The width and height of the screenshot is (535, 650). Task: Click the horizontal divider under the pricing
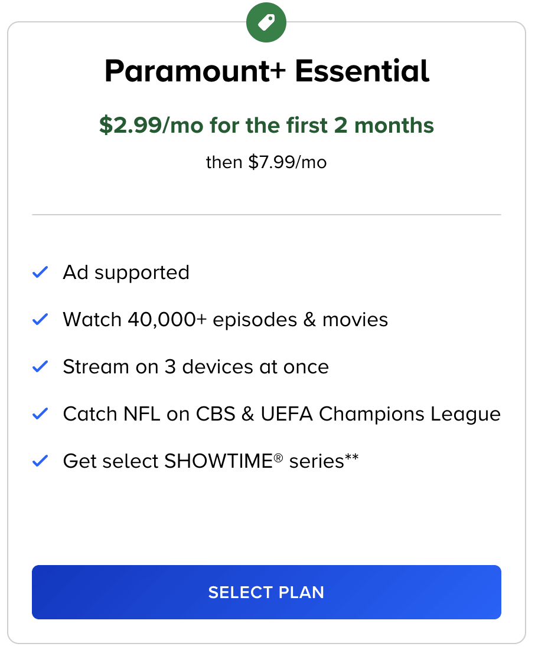click(x=266, y=214)
